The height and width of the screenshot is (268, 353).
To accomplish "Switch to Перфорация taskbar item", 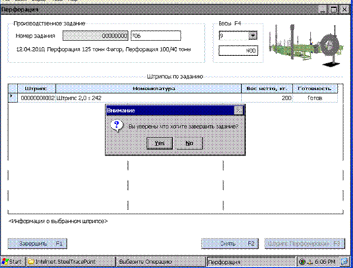I will click(251, 262).
